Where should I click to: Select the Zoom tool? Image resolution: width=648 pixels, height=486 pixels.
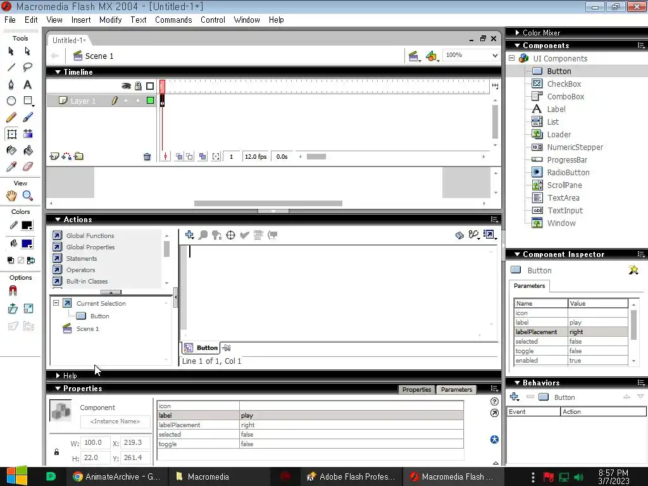pos(27,196)
